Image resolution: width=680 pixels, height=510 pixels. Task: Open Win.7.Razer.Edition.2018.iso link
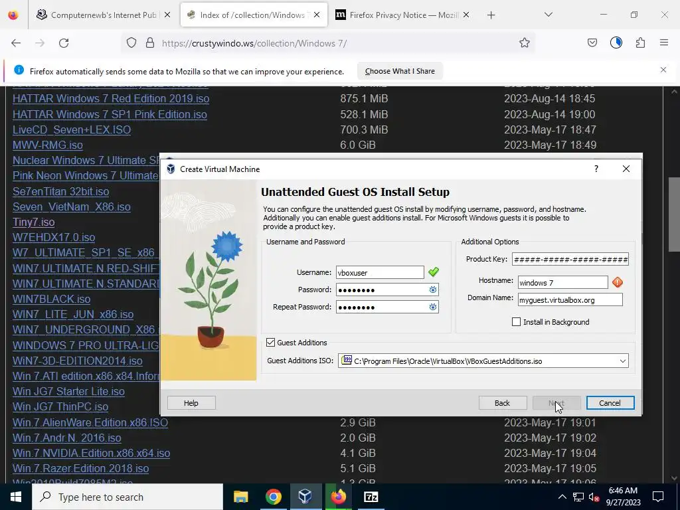(x=80, y=469)
